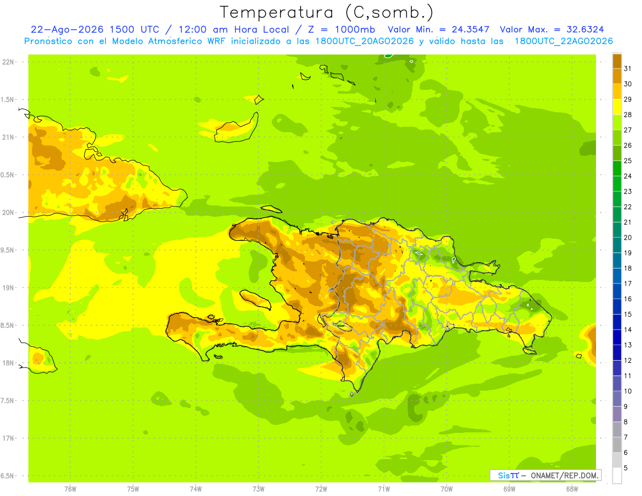
Task: Click the 'Valor Min. = 24.3547' readout
Action: pyautogui.click(x=439, y=29)
